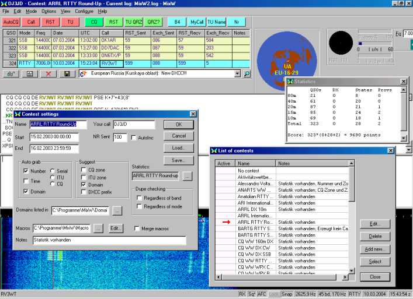This screenshot has width=413, height=299.
Task: Uncheck Number in Auto grab
Action: [x=26, y=171]
